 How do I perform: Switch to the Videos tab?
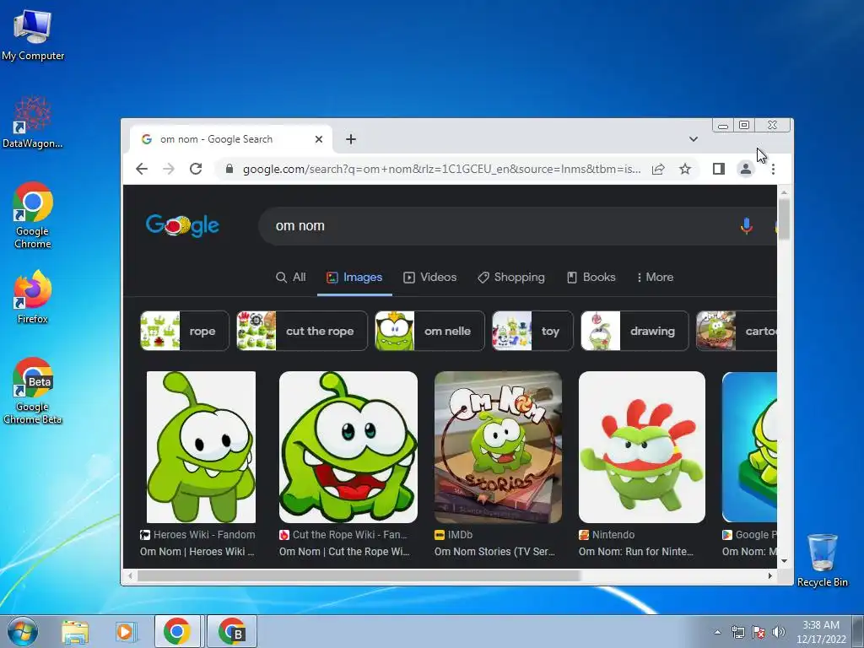[x=430, y=277]
